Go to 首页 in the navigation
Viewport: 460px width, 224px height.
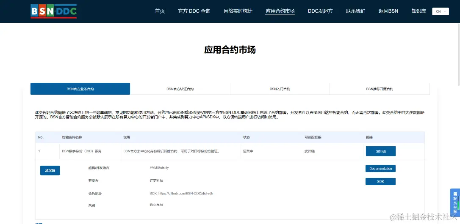pos(160,11)
